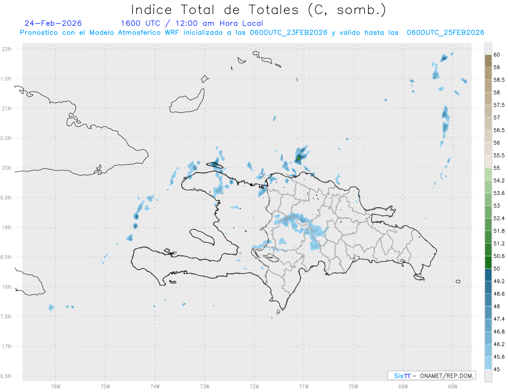508x392 pixels.
Task: Select the pale green swatch between 54.2 and 55
Action: pyautogui.click(x=488, y=174)
